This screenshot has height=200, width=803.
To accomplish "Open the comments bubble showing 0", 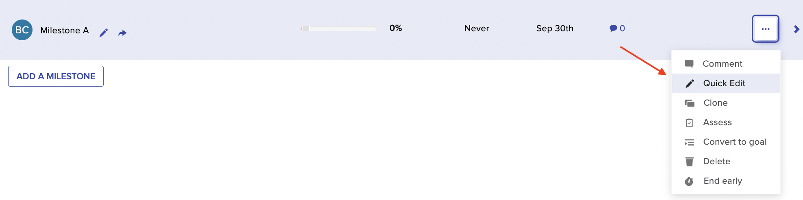I will (x=617, y=28).
